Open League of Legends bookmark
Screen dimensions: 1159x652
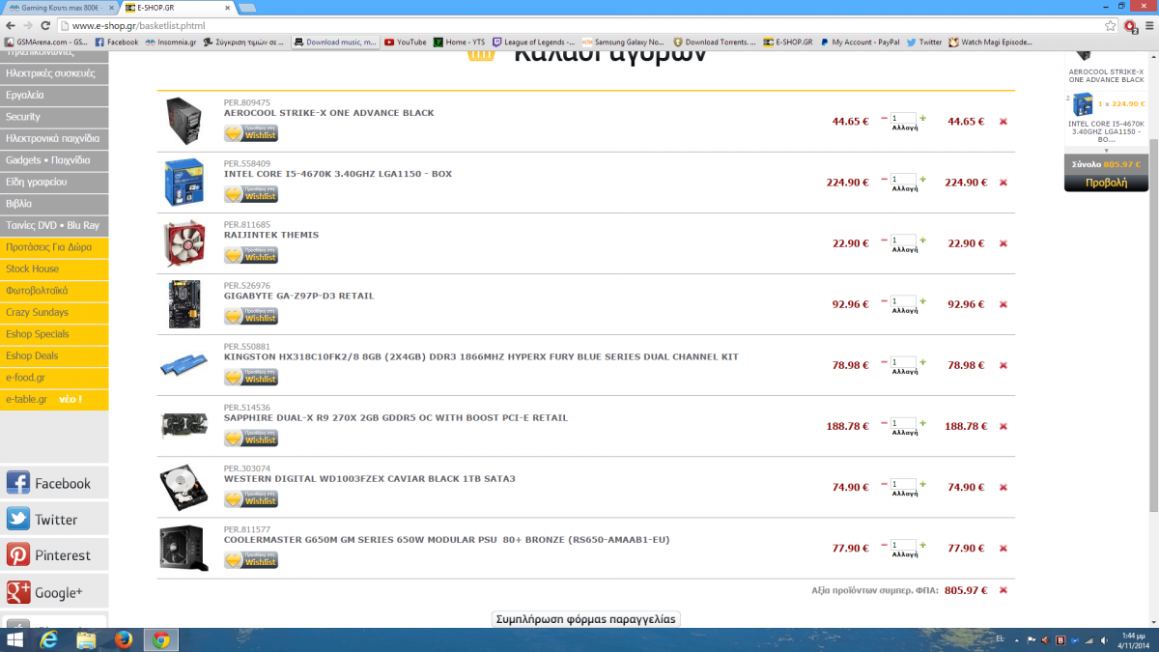point(533,42)
